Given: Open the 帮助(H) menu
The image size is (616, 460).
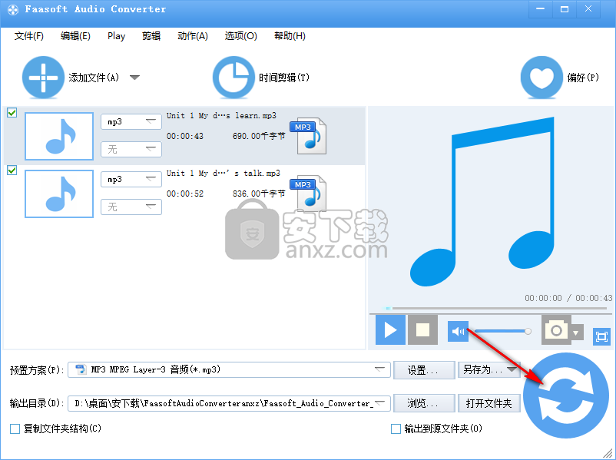Looking at the screenshot, I should 290,36.
